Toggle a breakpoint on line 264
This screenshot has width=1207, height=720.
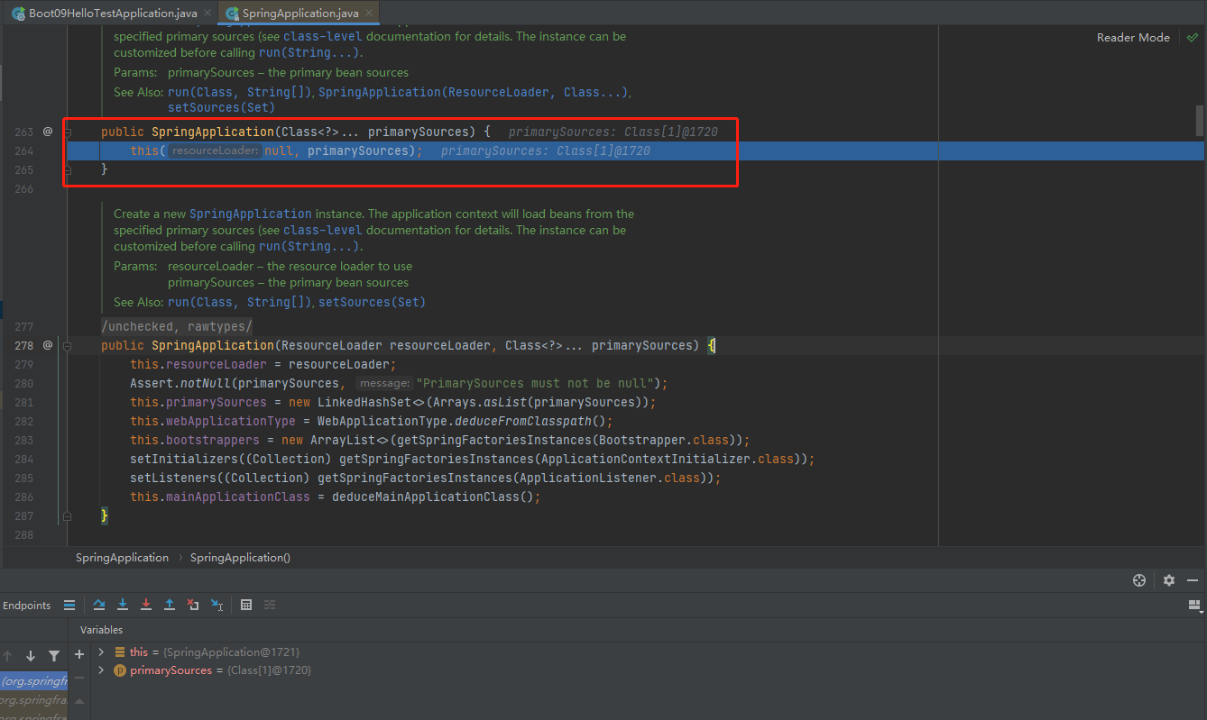coord(23,150)
